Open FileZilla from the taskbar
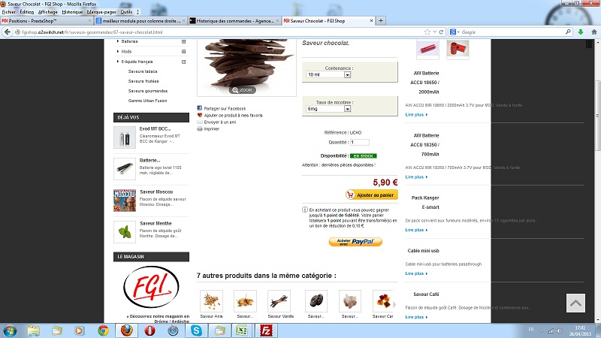The height and width of the screenshot is (338, 601). [x=266, y=330]
